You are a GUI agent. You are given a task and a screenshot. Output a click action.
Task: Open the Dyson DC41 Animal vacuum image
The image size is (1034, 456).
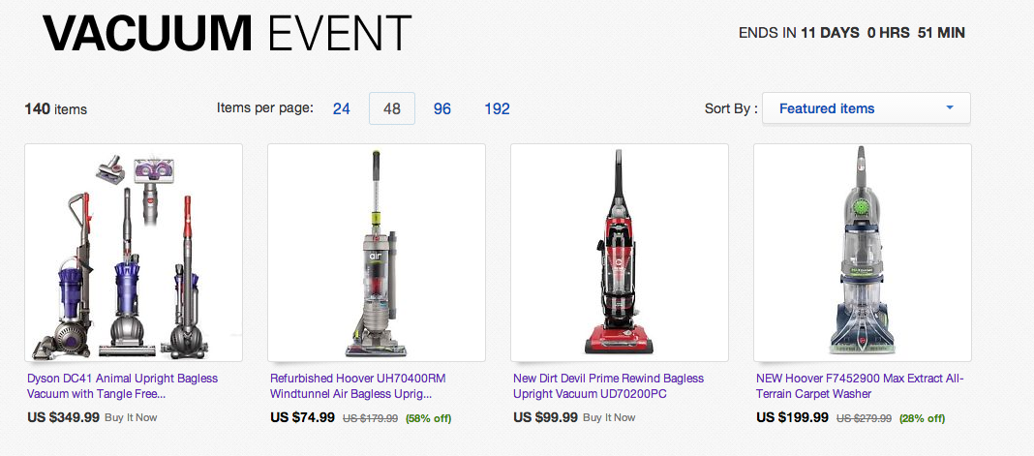coord(134,253)
